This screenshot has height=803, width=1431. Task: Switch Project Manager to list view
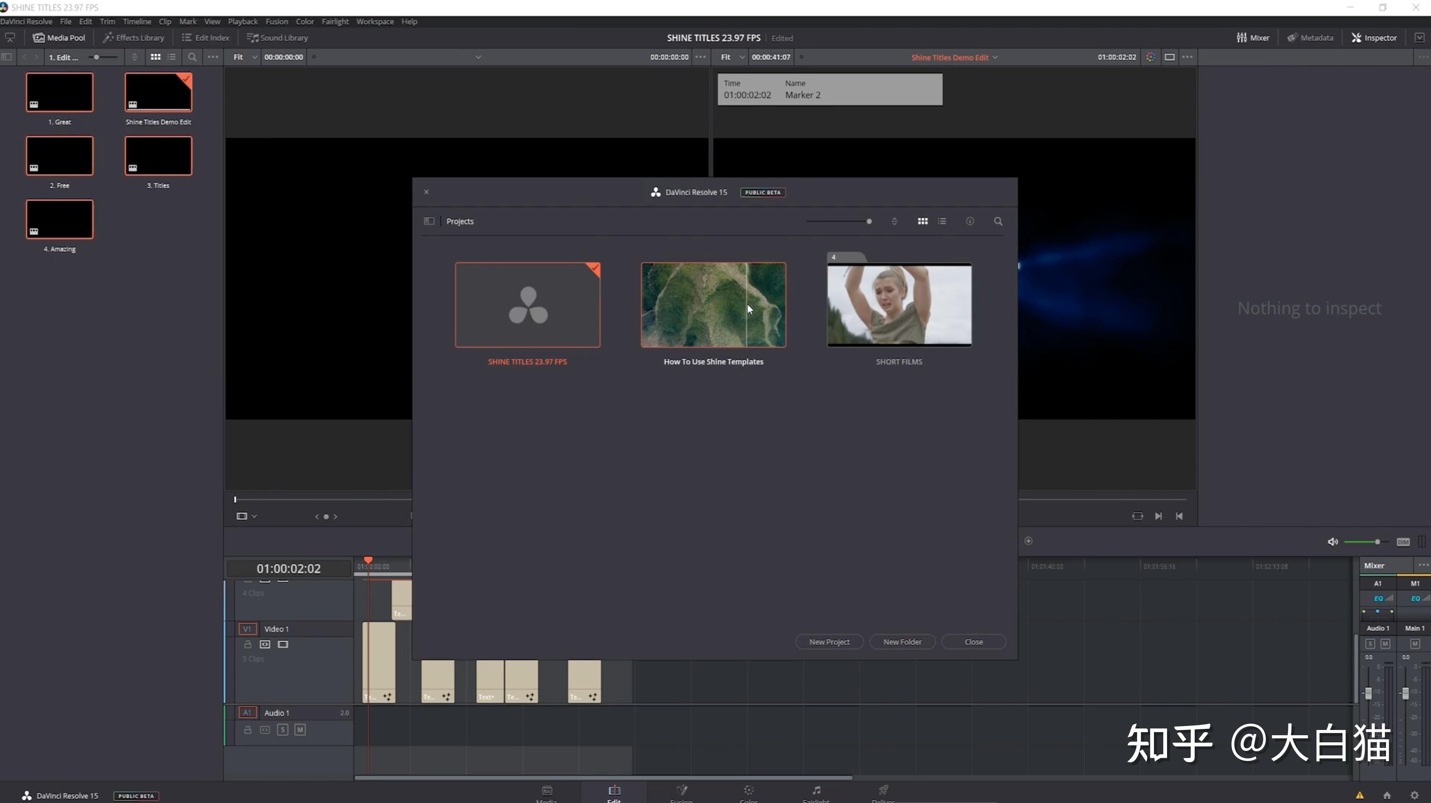[x=942, y=221]
